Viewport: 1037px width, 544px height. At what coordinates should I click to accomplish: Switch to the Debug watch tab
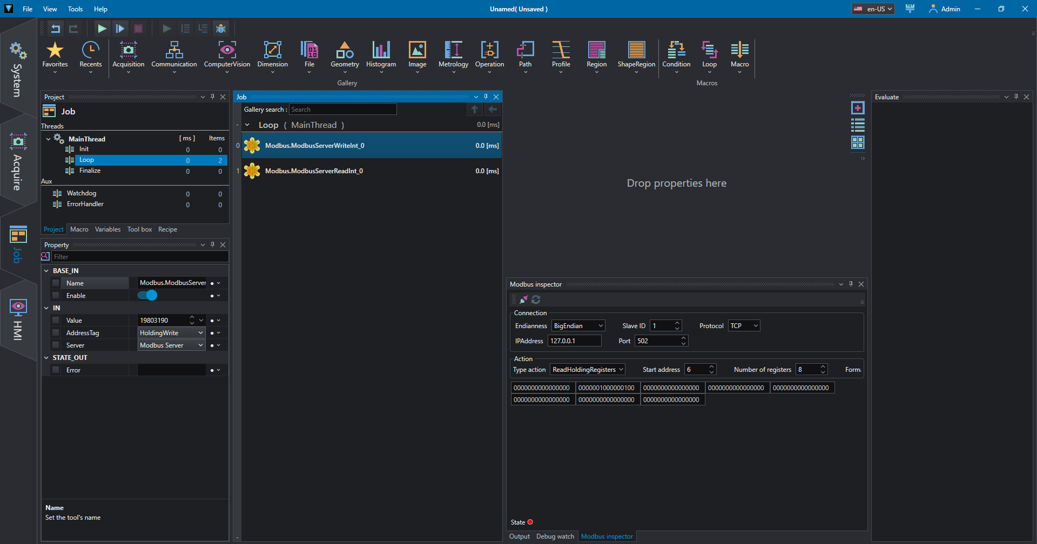(x=555, y=536)
